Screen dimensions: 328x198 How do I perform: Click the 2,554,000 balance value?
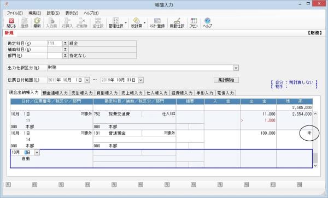coord(302,114)
